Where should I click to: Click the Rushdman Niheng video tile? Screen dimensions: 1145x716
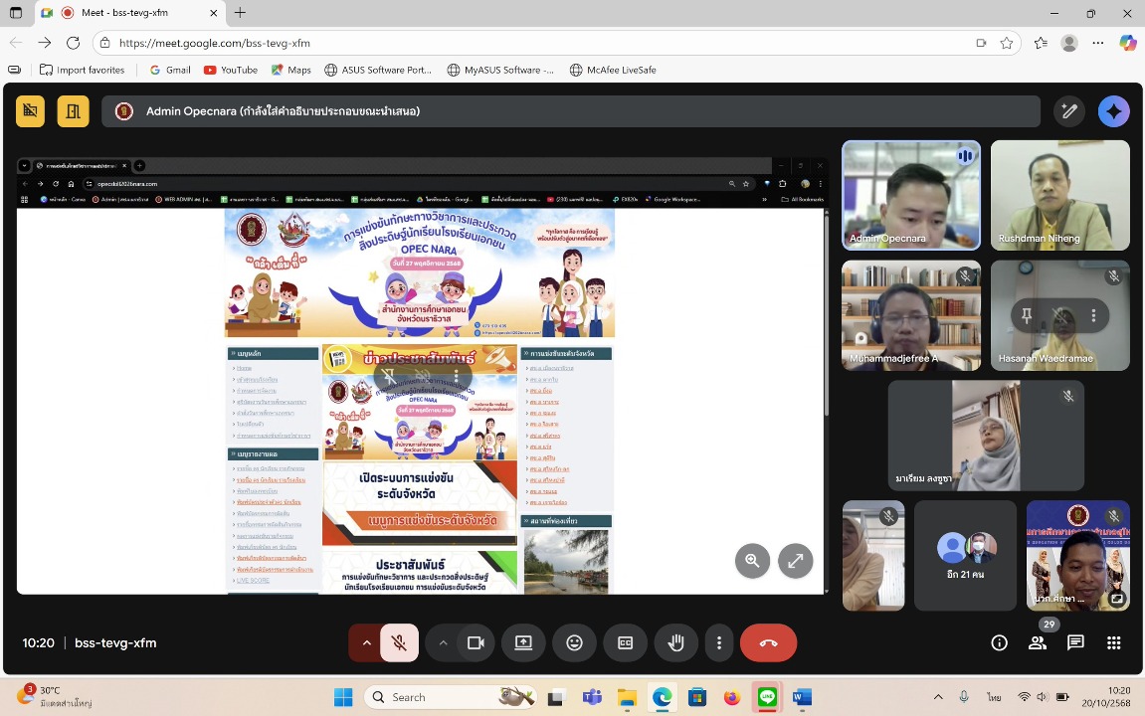click(1059, 195)
